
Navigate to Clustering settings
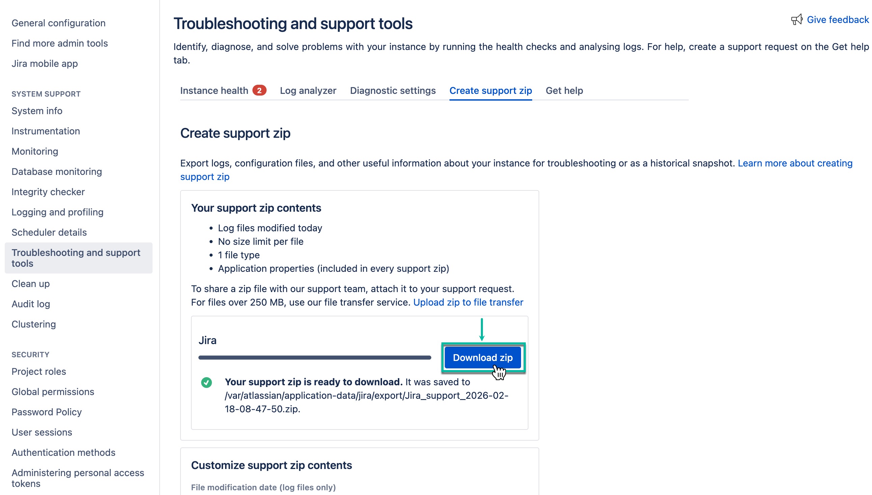tap(33, 324)
